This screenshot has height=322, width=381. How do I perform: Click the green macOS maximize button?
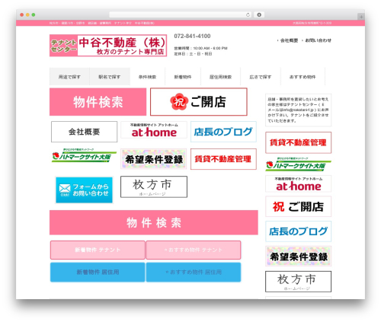(34, 15)
